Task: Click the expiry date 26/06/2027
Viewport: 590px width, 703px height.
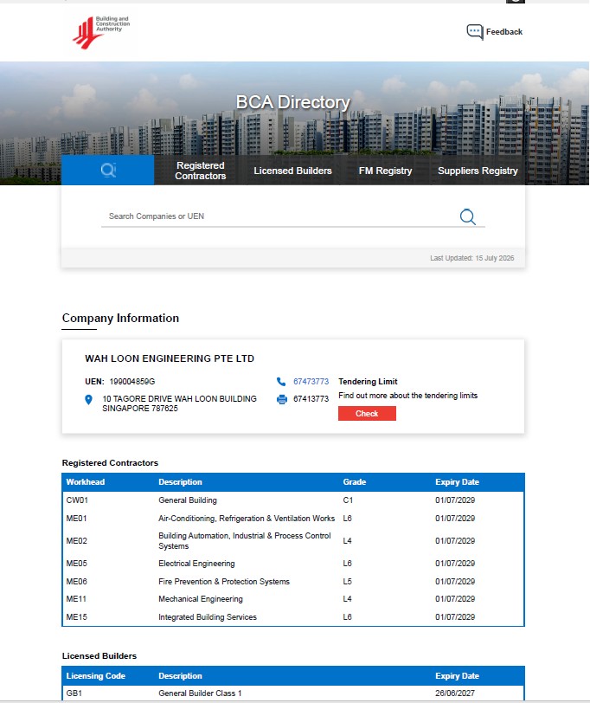Action: point(455,693)
